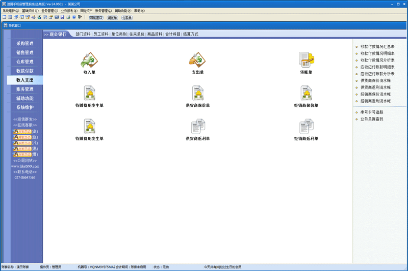Screen dimensions: 408x271
Task: Open the 员工资料 link
Action: pos(101,34)
